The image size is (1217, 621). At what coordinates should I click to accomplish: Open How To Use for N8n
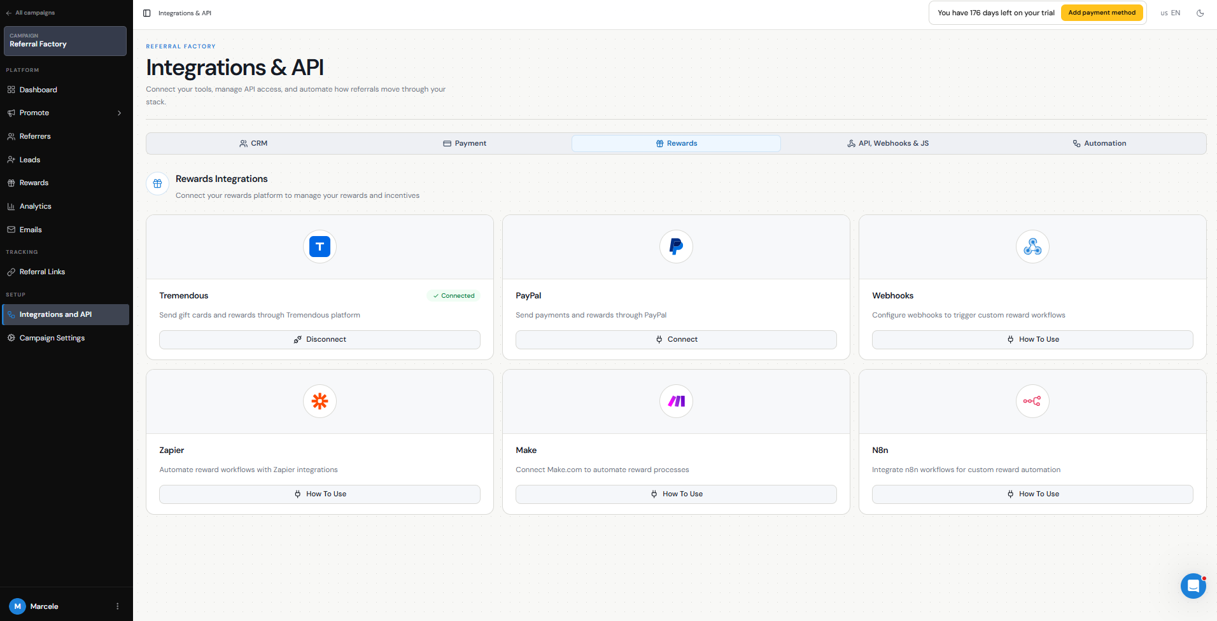tap(1032, 494)
